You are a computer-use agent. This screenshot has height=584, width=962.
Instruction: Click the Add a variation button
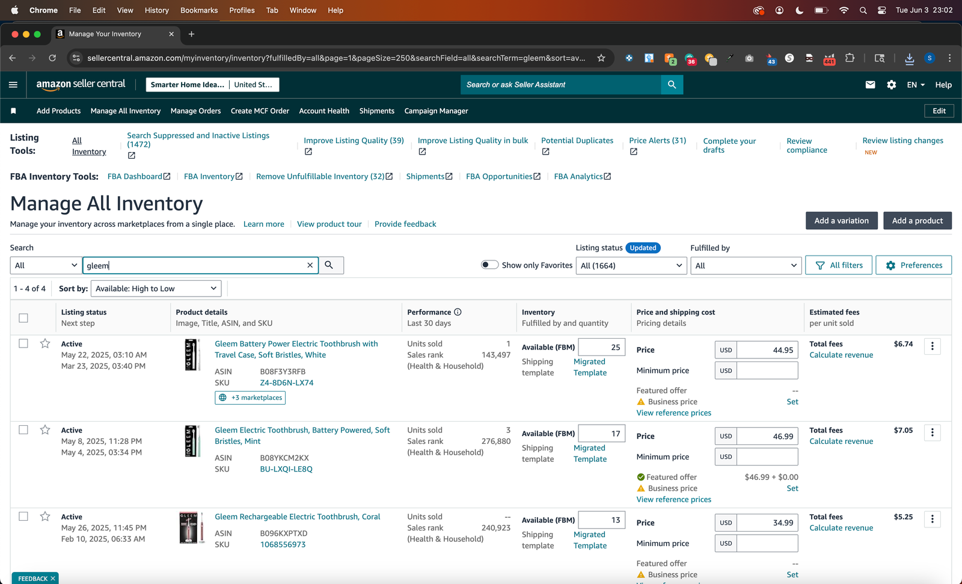click(x=841, y=221)
